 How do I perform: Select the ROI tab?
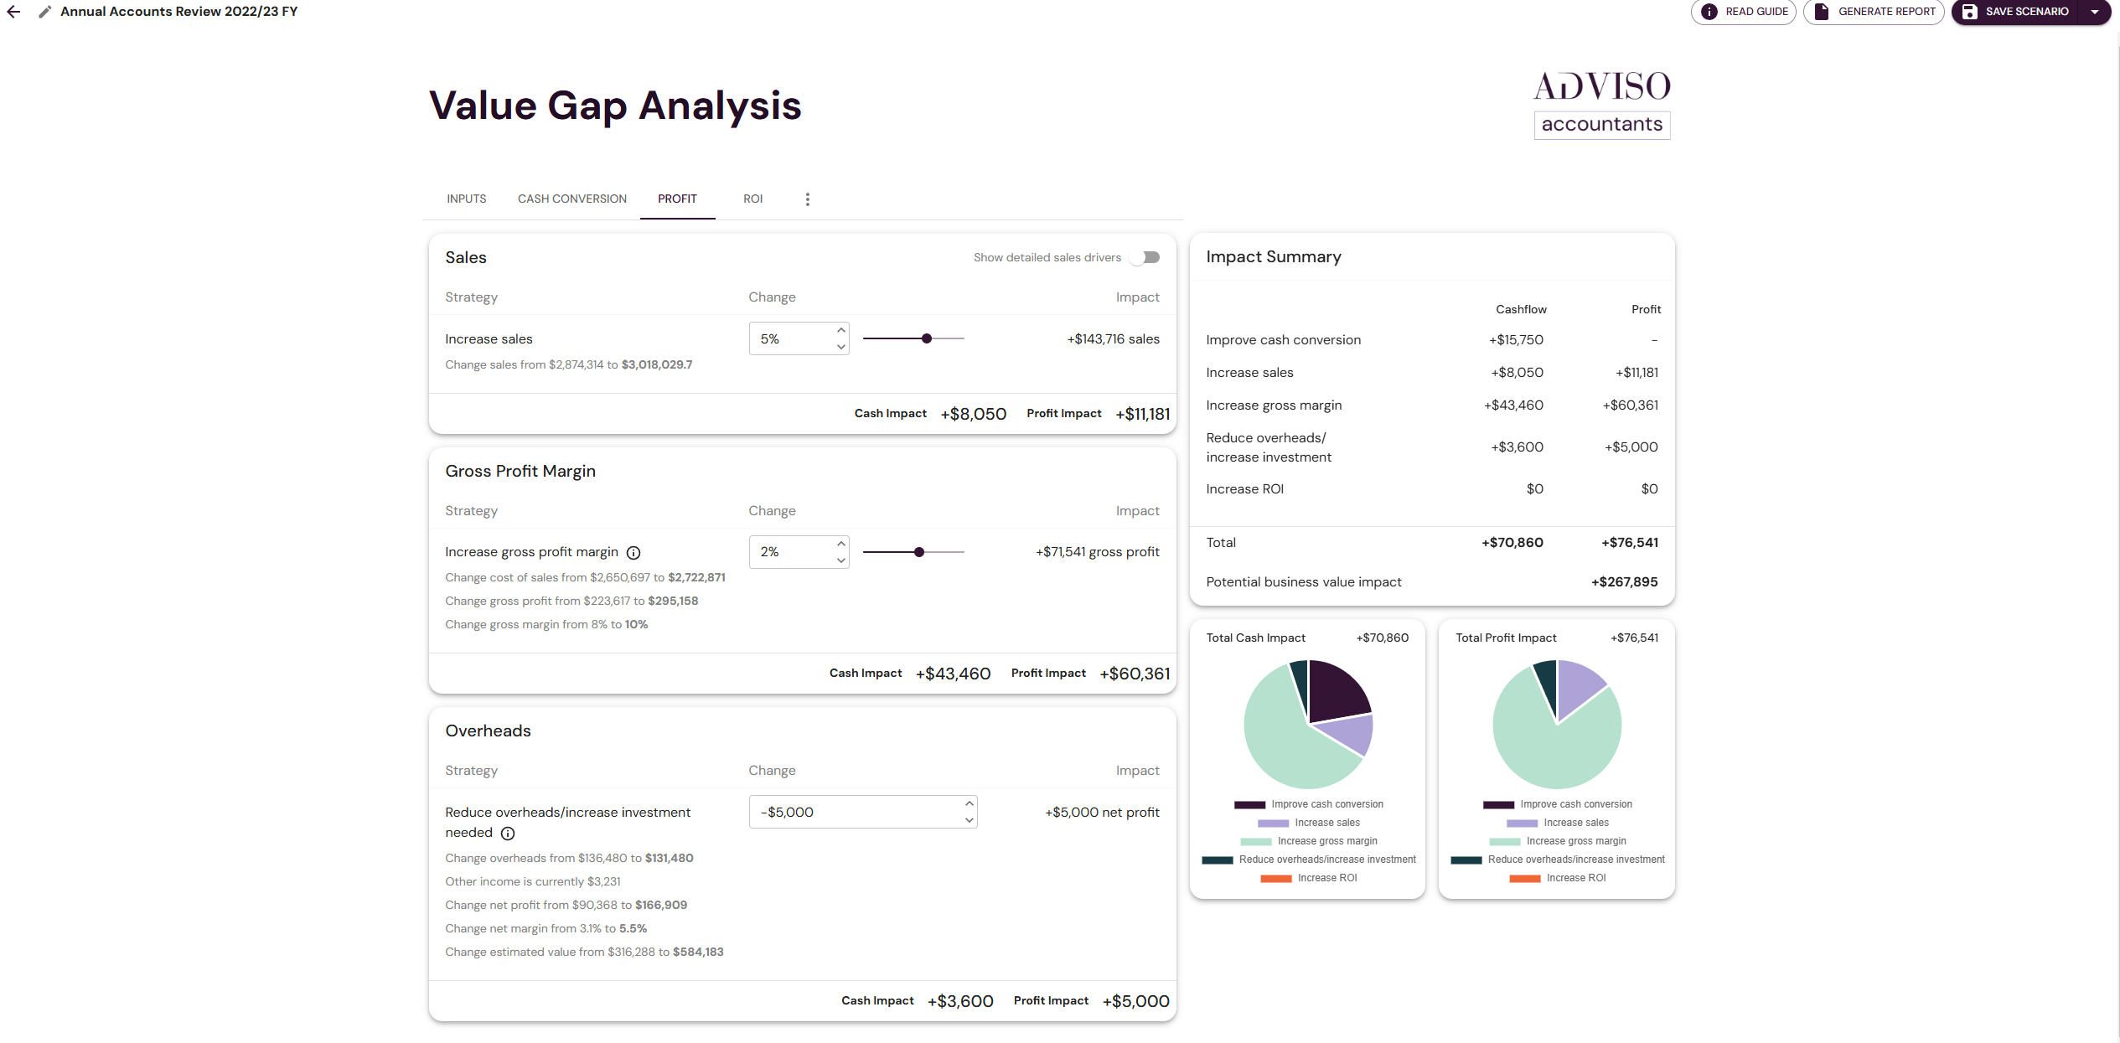click(x=753, y=199)
